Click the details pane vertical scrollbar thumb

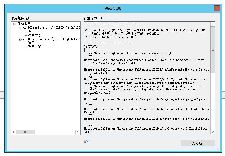(212, 50)
